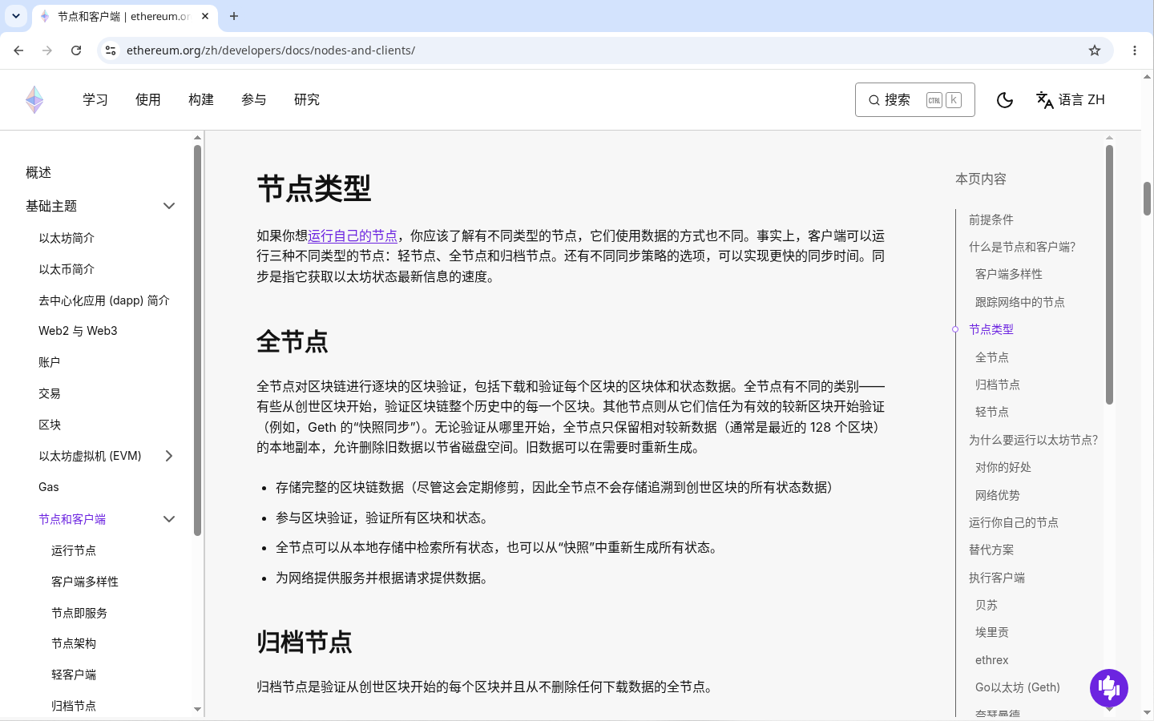Go forward with the browser forward arrow
The height and width of the screenshot is (721, 1154).
tap(47, 50)
